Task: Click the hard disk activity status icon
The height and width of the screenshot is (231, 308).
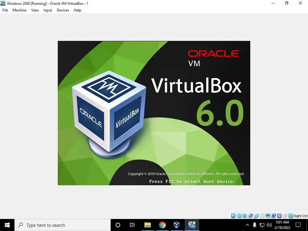Action: 233,216
